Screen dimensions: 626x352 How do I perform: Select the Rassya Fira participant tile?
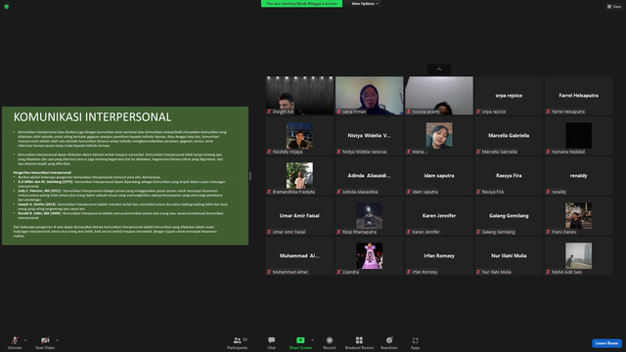point(509,176)
